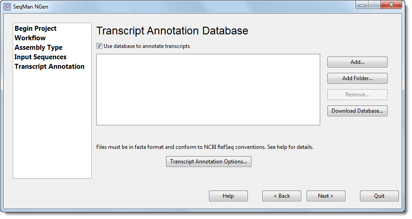The width and height of the screenshot is (412, 219).
Task: Uncheck Use database to annotate transcripts
Action: coord(99,46)
